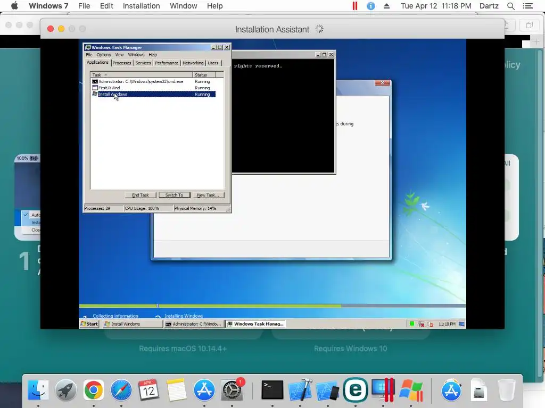Open the Apple menu

[14, 6]
